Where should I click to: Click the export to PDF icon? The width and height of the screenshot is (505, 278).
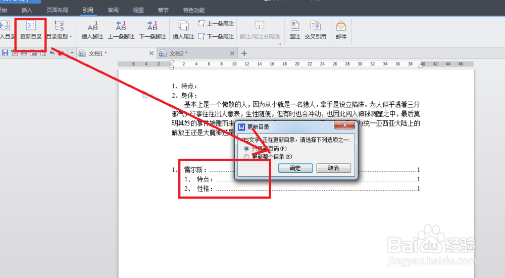click(15, 53)
